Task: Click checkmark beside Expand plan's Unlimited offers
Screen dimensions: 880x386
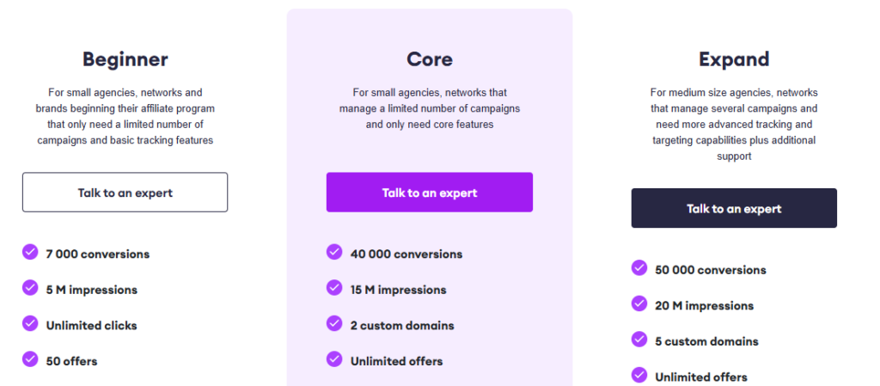Action: 639,375
